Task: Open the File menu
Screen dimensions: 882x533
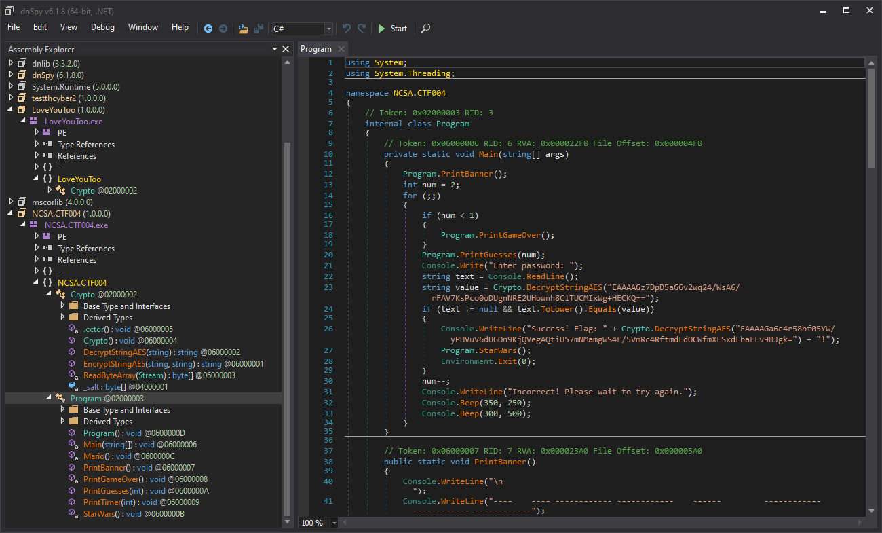Action: [14, 27]
